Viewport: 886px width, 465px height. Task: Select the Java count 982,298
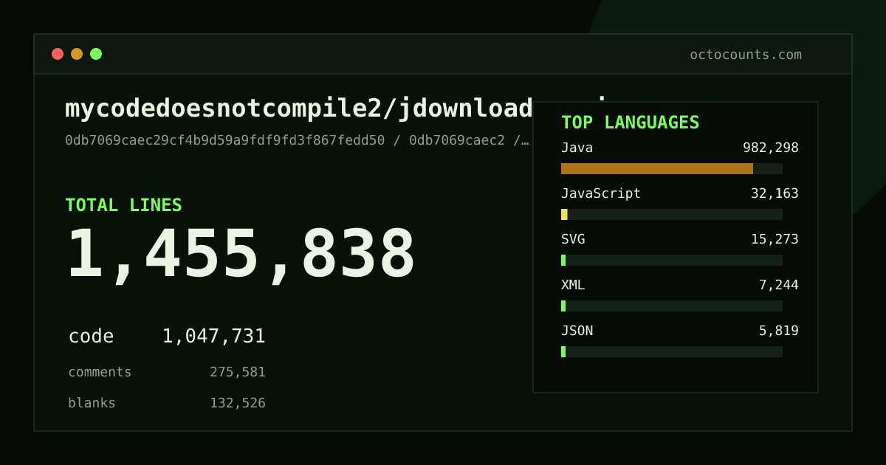click(x=771, y=148)
